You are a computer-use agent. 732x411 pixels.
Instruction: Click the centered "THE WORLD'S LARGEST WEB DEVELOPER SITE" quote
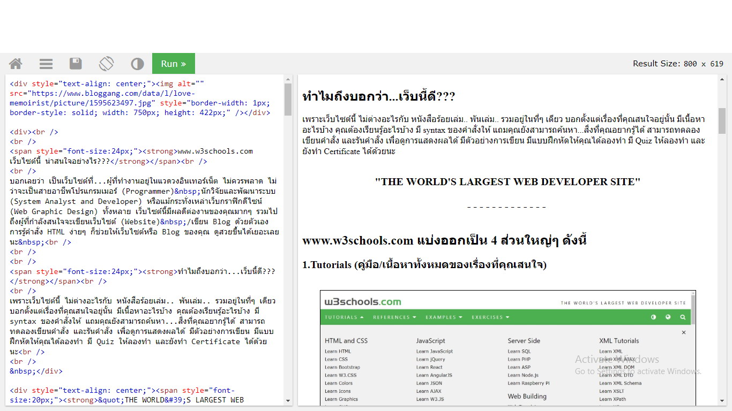[507, 182]
